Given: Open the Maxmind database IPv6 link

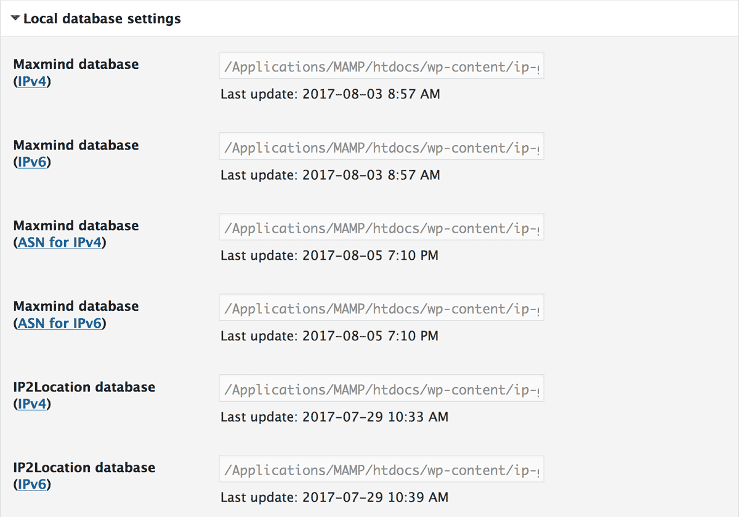Looking at the screenshot, I should click(32, 162).
